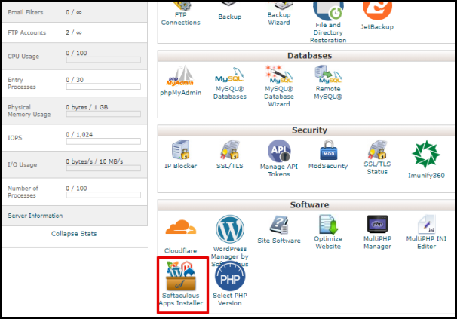Launch MySQL Database Wizard
457x319 pixels.
279,86
